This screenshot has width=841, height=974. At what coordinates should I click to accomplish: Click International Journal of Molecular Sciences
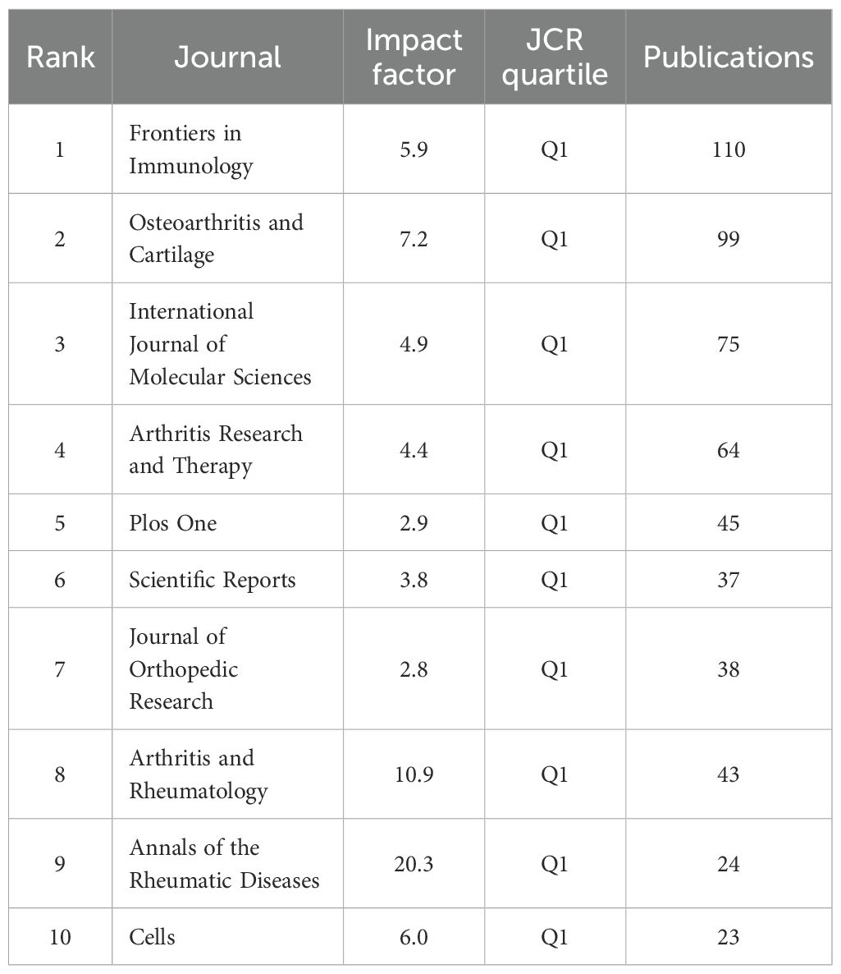pos(220,344)
